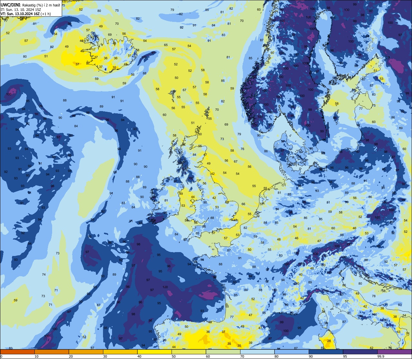Click the 40–50 bright yellow legend swatch
Screen dimensions: 412x359
154,352
